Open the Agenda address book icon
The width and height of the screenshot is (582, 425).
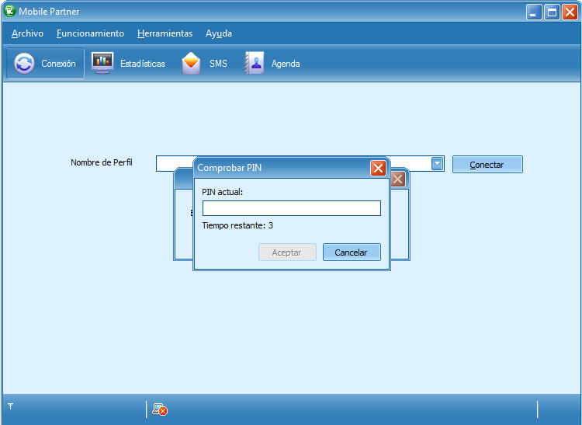click(x=255, y=63)
